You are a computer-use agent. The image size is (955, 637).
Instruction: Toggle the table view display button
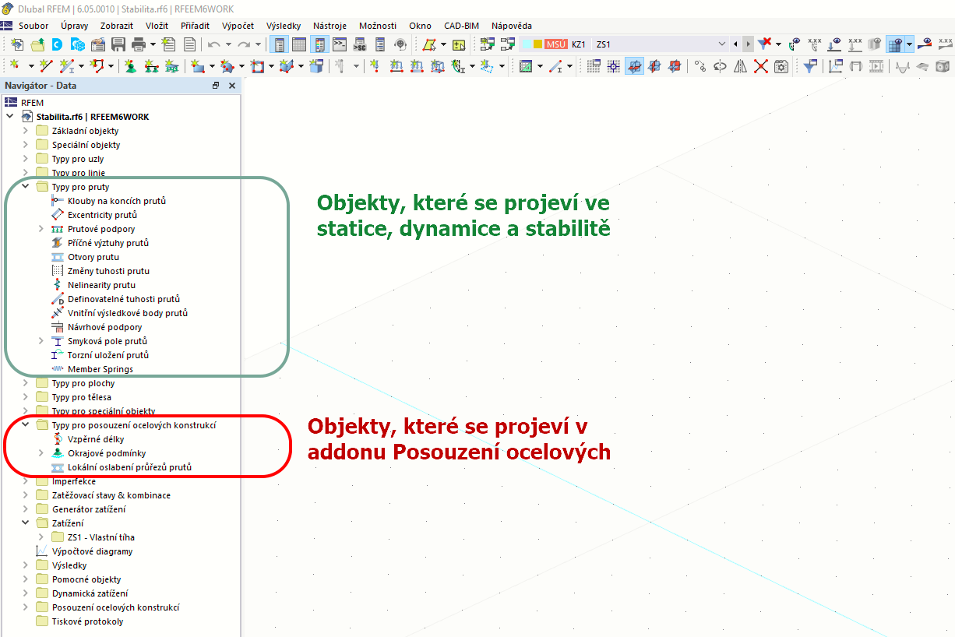299,44
